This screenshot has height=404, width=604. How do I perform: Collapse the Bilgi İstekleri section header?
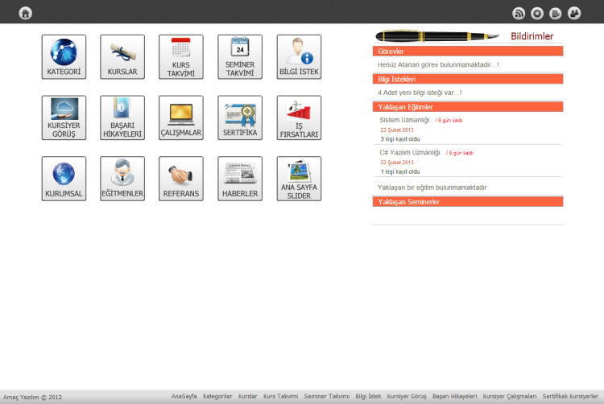point(468,79)
